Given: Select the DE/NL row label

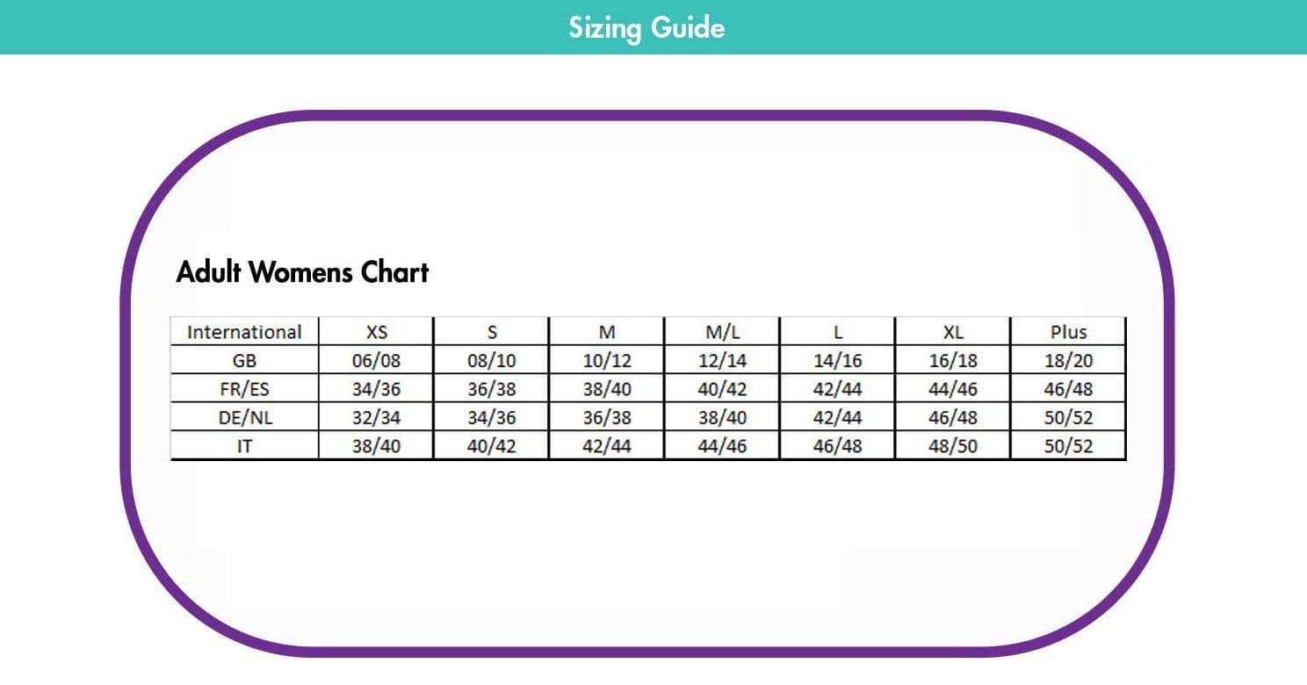Looking at the screenshot, I should click(244, 417).
